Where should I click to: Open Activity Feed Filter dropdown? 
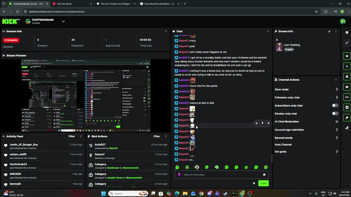tap(72, 136)
